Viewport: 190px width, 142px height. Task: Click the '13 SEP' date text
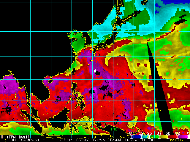64,140
